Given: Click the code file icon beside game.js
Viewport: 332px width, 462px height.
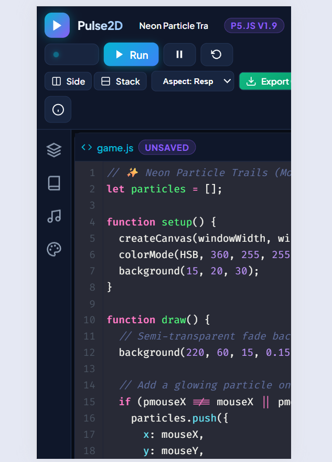Looking at the screenshot, I should (x=87, y=147).
